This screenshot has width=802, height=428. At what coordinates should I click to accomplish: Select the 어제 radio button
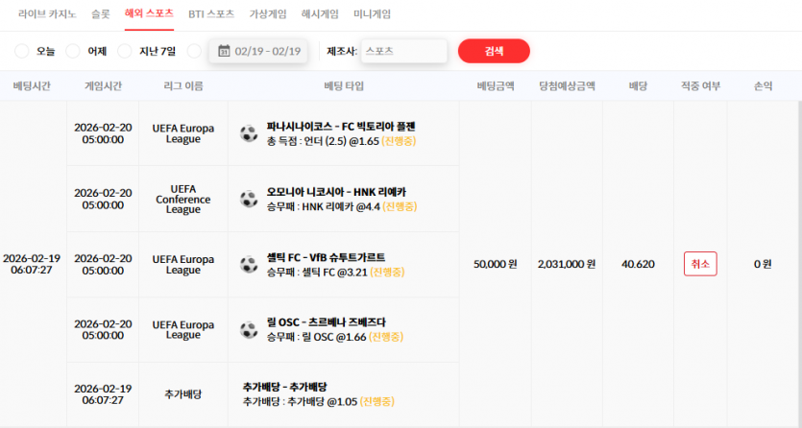tap(73, 51)
